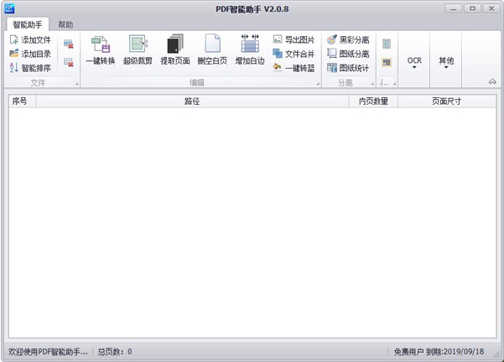504x362 pixels.
Task: Click 添加文件 to add a file
Action: [30, 40]
